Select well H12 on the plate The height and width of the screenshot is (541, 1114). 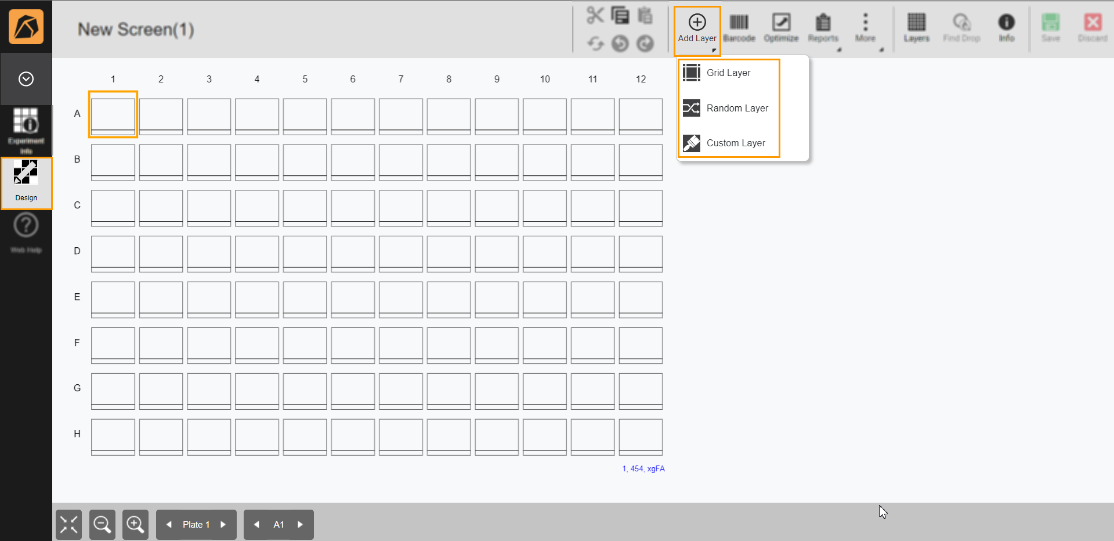tap(641, 437)
